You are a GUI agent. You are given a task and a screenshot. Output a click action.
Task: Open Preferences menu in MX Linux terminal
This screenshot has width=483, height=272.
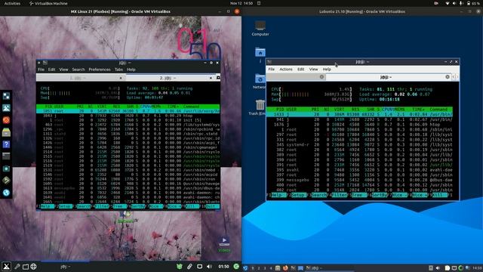coord(100,70)
